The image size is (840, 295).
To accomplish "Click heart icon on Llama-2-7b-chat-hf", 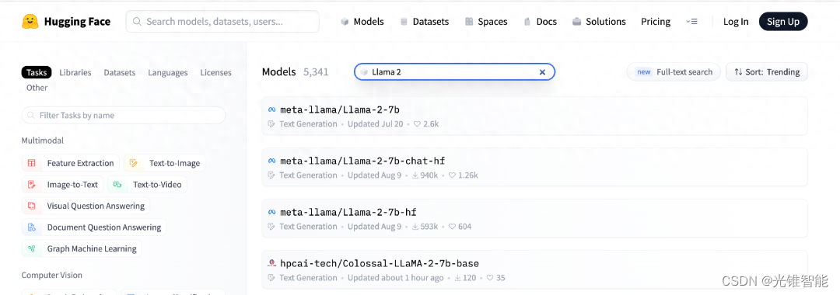I will point(452,175).
